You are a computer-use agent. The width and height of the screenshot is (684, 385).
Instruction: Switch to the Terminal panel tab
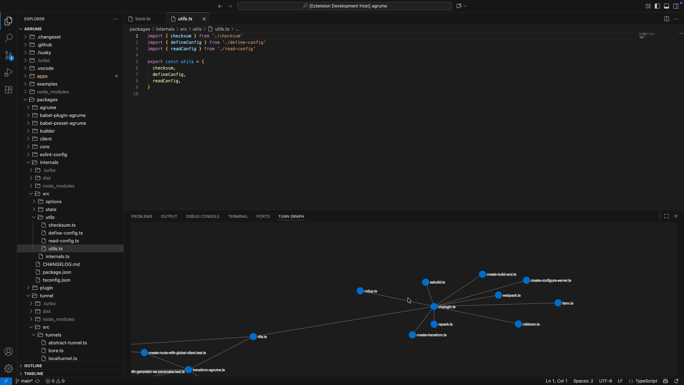(x=238, y=216)
